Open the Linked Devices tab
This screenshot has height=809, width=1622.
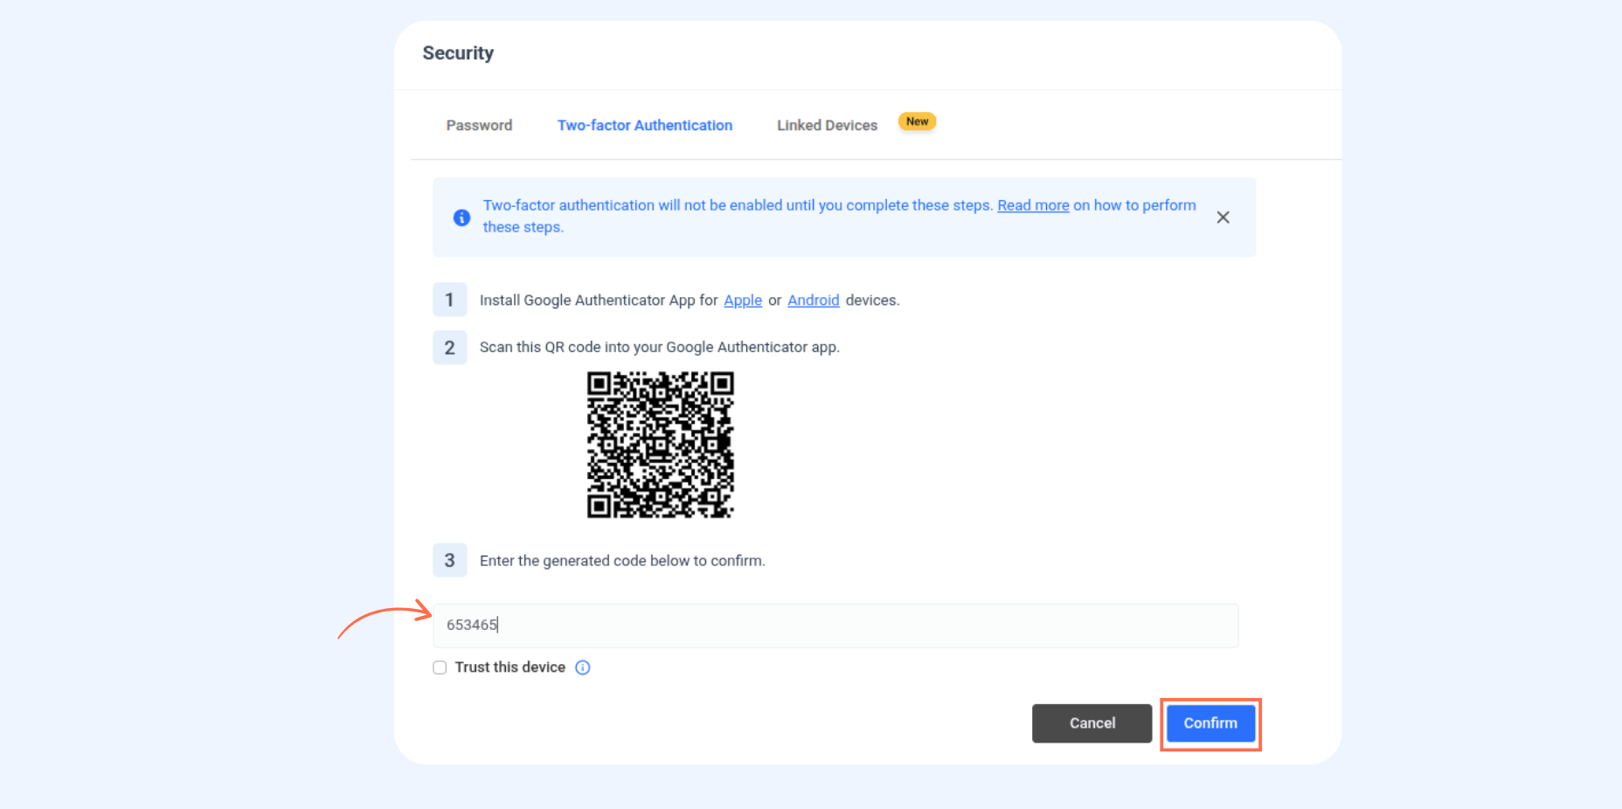[x=827, y=125]
